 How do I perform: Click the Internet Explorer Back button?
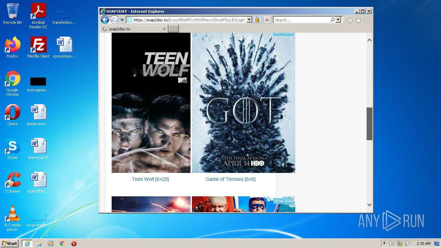coord(105,20)
